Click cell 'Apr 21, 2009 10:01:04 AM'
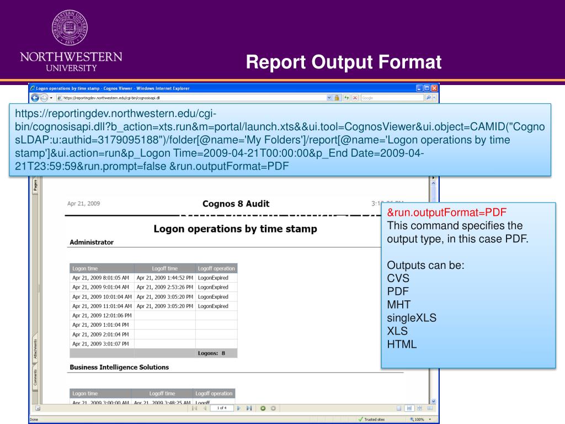The image size is (565, 424). pos(102,296)
